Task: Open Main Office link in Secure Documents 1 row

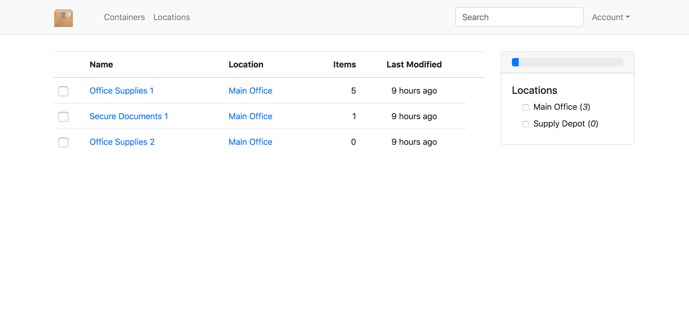Action: tap(250, 116)
